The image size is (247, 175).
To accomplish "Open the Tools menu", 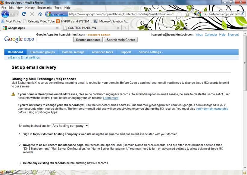I will pos(58,8).
